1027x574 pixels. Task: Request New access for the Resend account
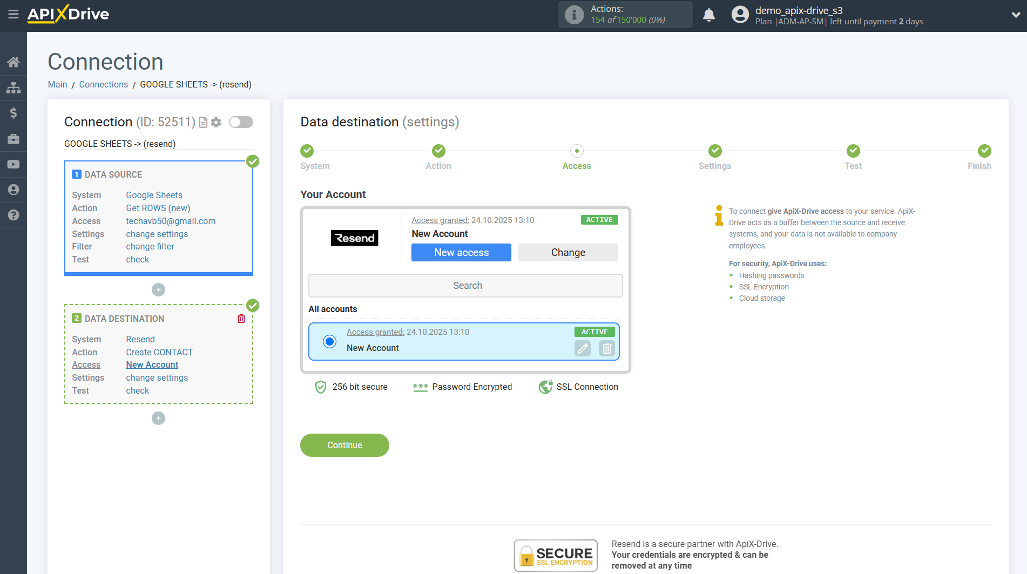pos(461,252)
